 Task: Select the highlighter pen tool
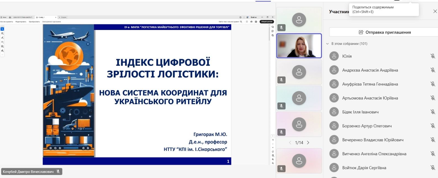coord(2,38)
